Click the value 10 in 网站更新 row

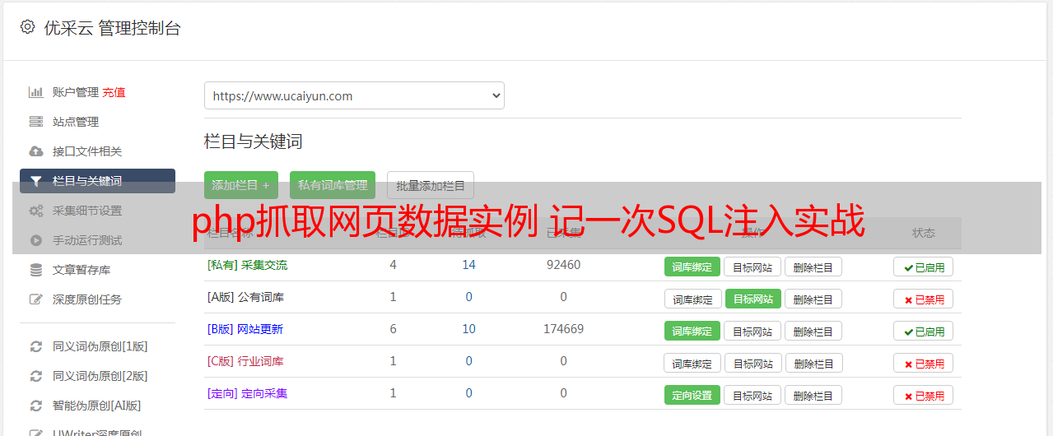tap(468, 329)
